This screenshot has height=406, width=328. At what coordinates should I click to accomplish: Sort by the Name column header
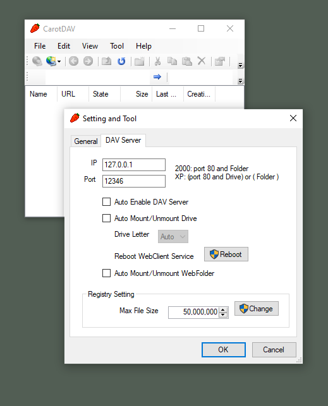tap(41, 94)
